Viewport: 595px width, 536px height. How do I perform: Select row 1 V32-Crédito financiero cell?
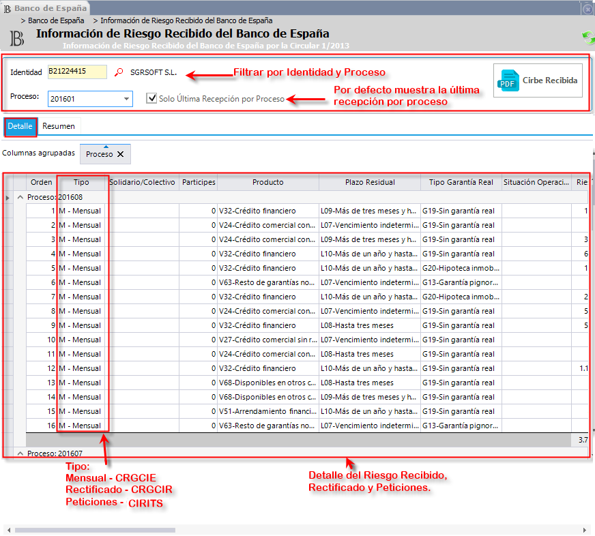pos(268,211)
